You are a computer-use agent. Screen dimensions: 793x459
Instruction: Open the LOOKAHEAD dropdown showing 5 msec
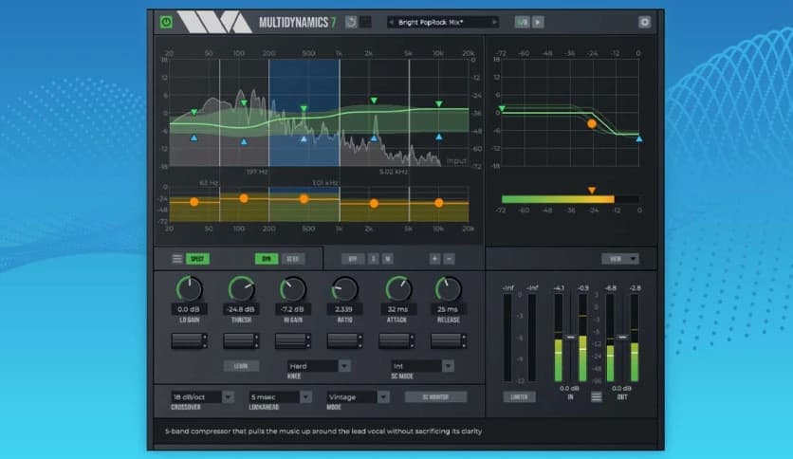(x=280, y=396)
